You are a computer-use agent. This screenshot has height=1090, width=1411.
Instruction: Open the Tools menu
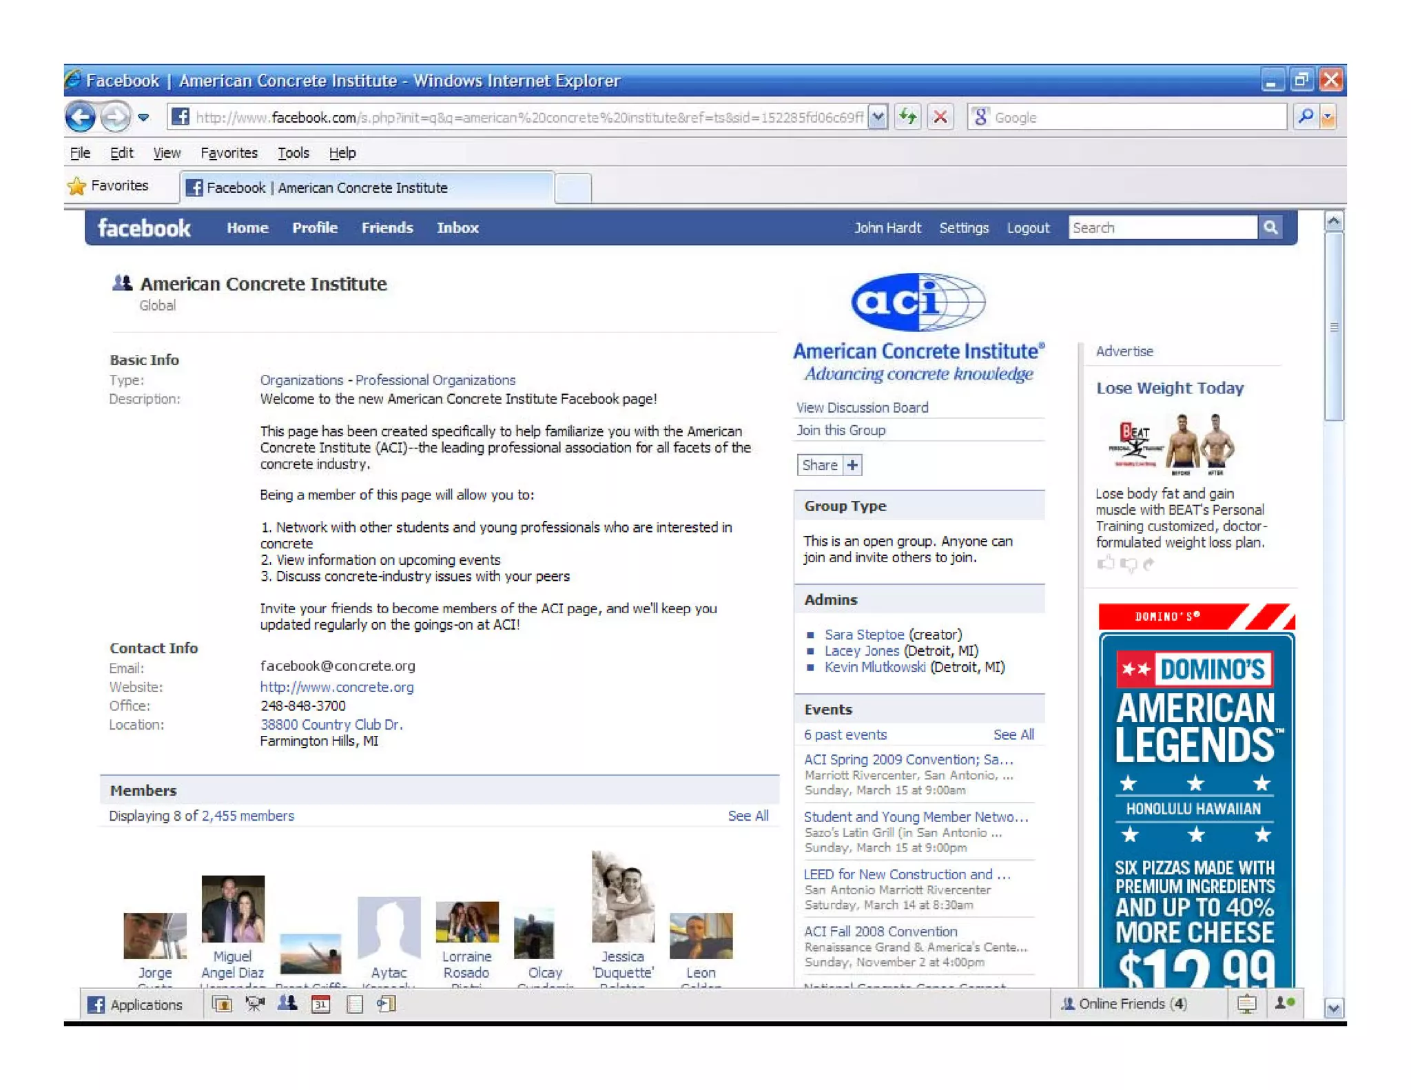(x=293, y=153)
